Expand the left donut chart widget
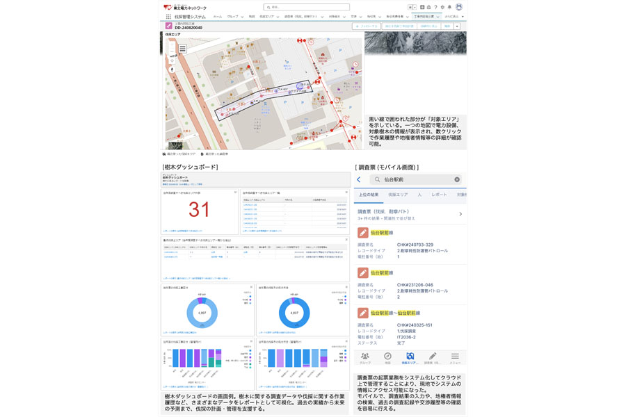 click(x=251, y=287)
